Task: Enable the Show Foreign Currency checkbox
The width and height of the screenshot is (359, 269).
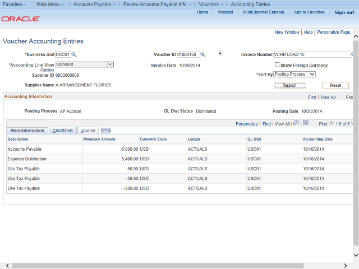Action: pyautogui.click(x=277, y=65)
